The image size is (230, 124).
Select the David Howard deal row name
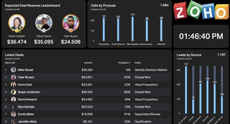click(27, 99)
